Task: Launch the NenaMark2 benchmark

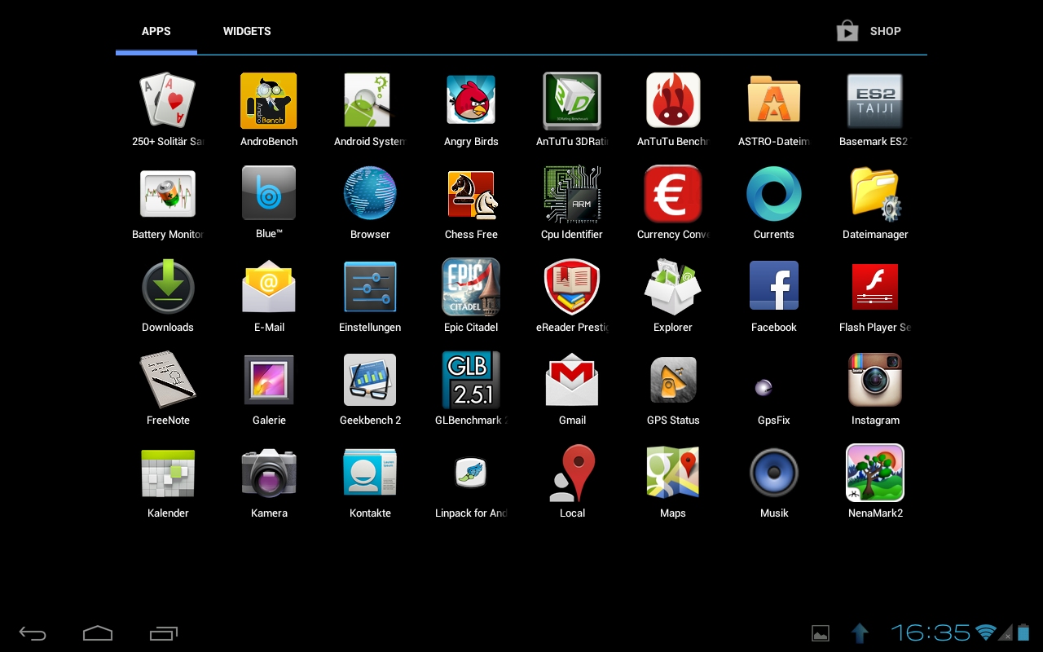Action: click(875, 473)
